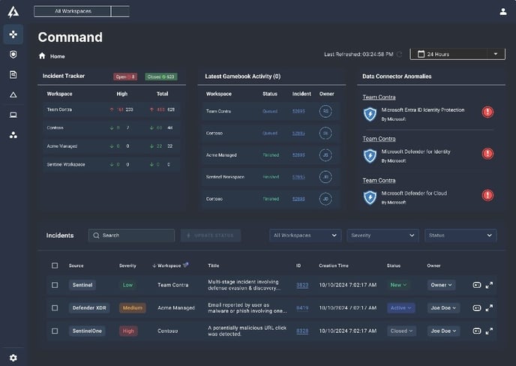Screen dimensions: 516x366
Task: Select the blank tab next to All Workspaces
Action: (x=121, y=11)
